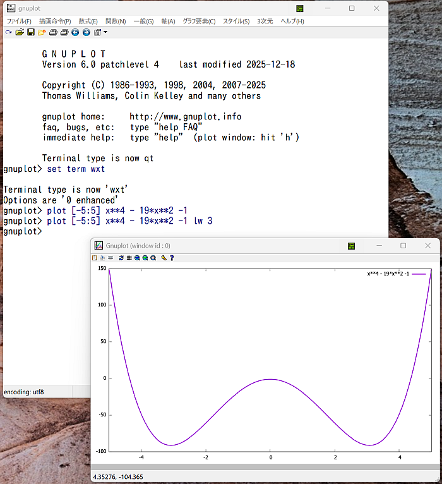Click 'encoding: utf8' in console status bar

(x=24, y=392)
